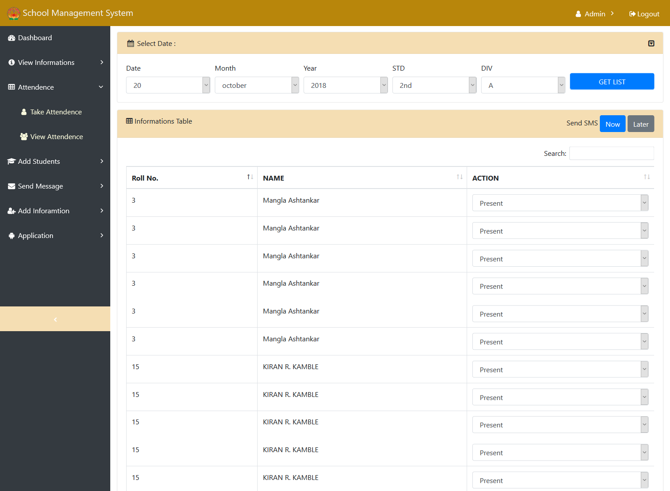Click the GET LIST button
This screenshot has width=670, height=491.
point(612,82)
